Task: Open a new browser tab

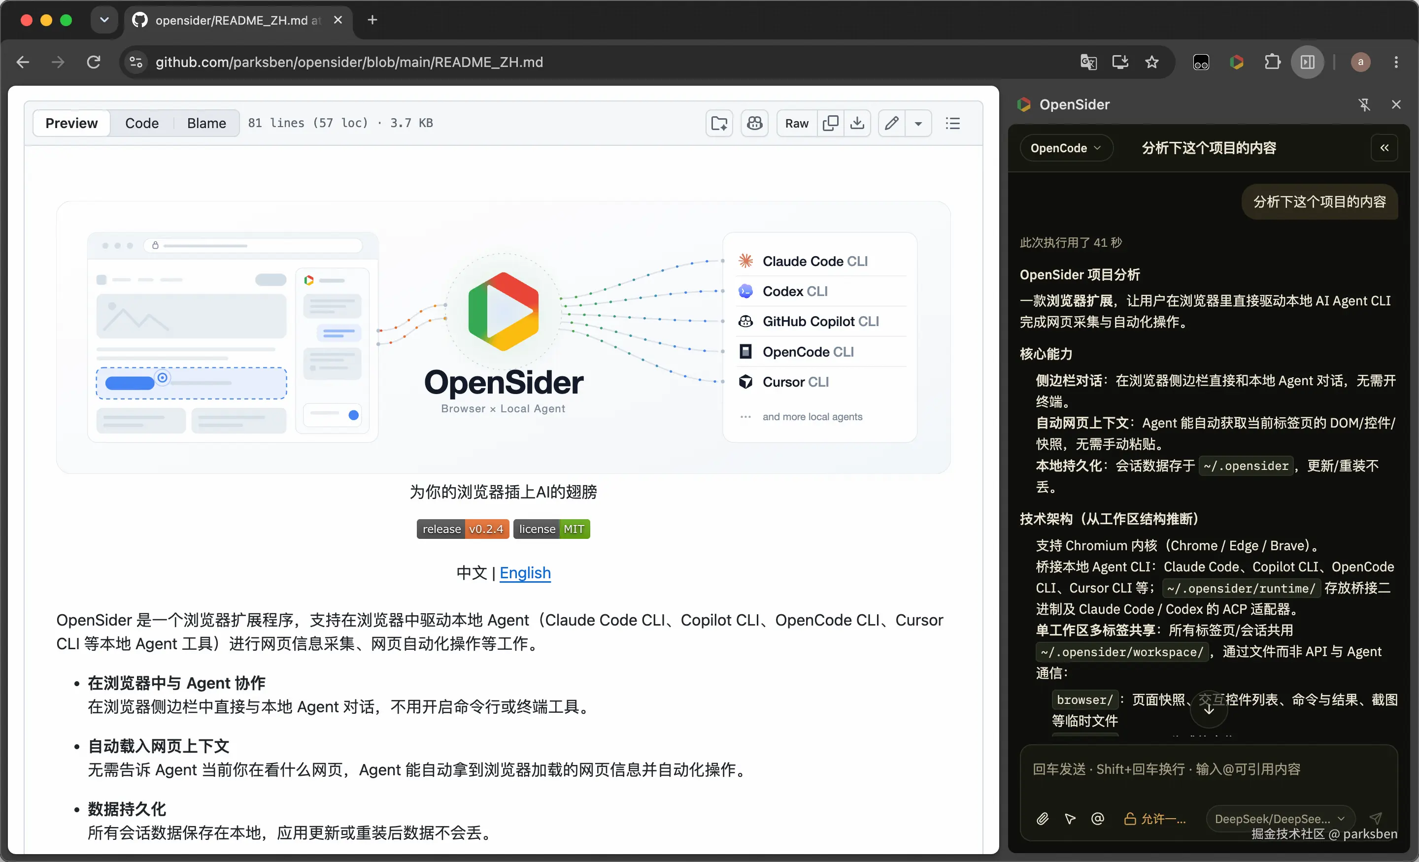Action: click(372, 20)
